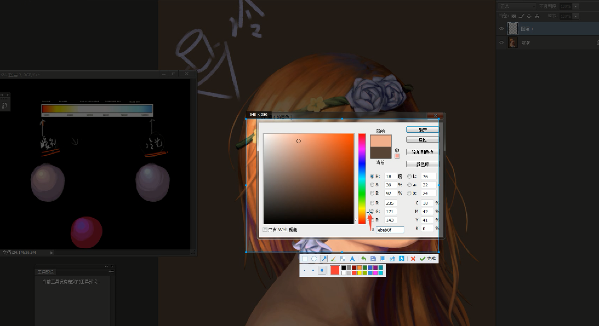Viewport: 599px width, 326px height.
Task: Choose the brush pen annotation tool
Action: tap(333, 259)
